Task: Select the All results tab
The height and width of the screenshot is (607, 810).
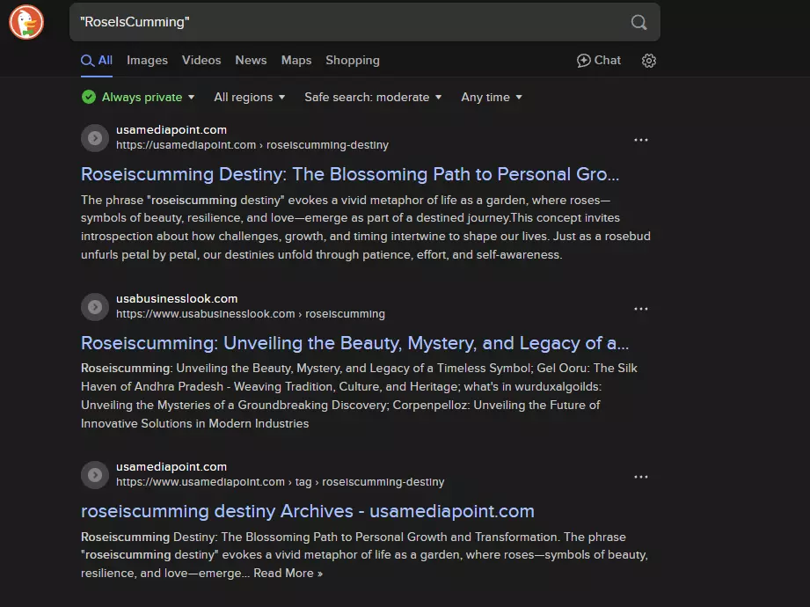Action: 97,61
